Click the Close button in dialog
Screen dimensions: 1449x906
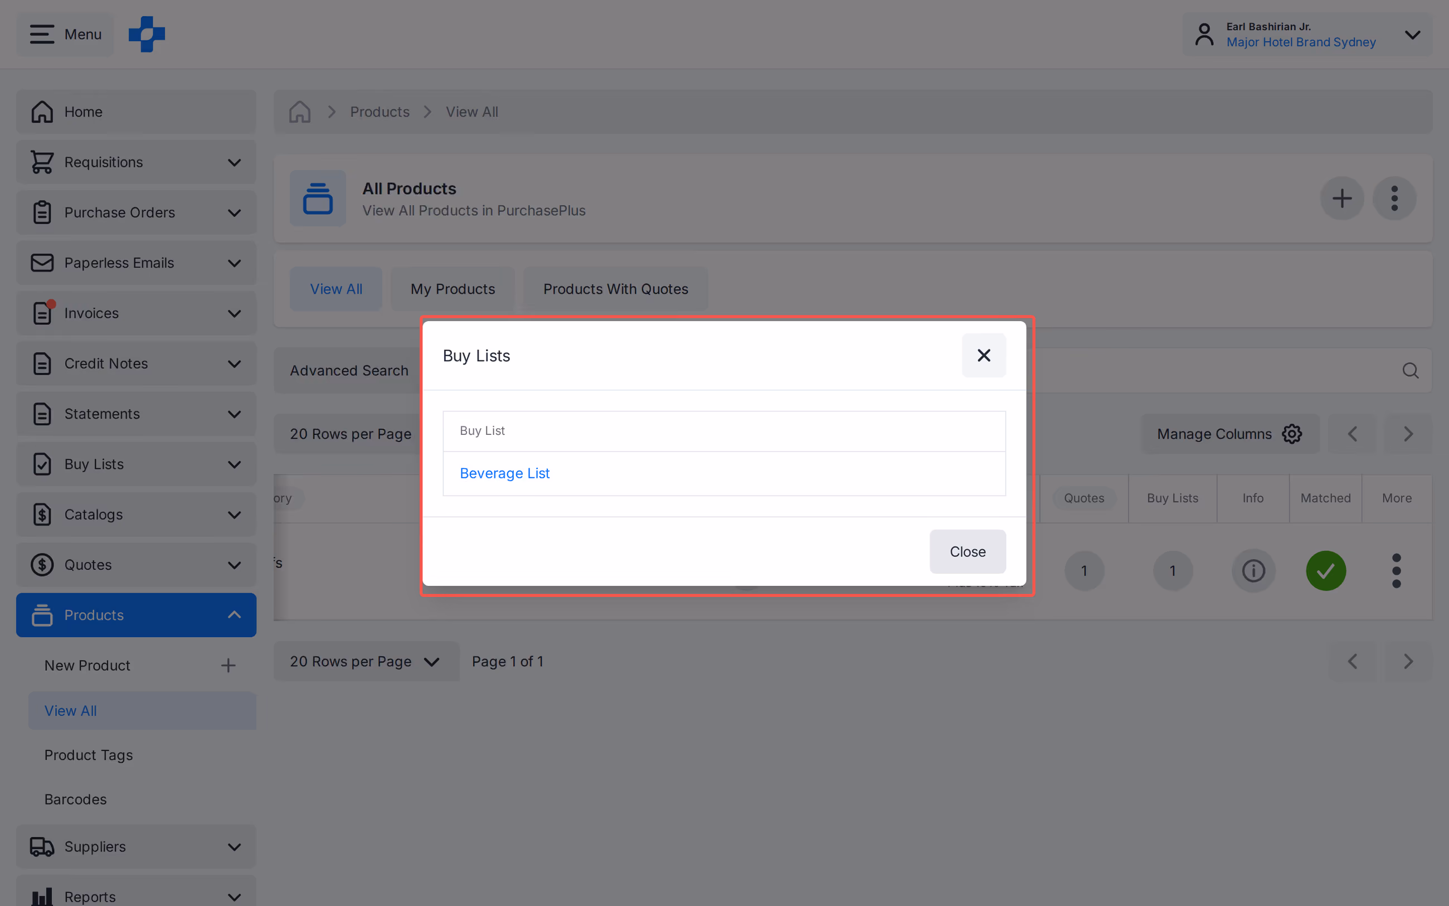[967, 551]
